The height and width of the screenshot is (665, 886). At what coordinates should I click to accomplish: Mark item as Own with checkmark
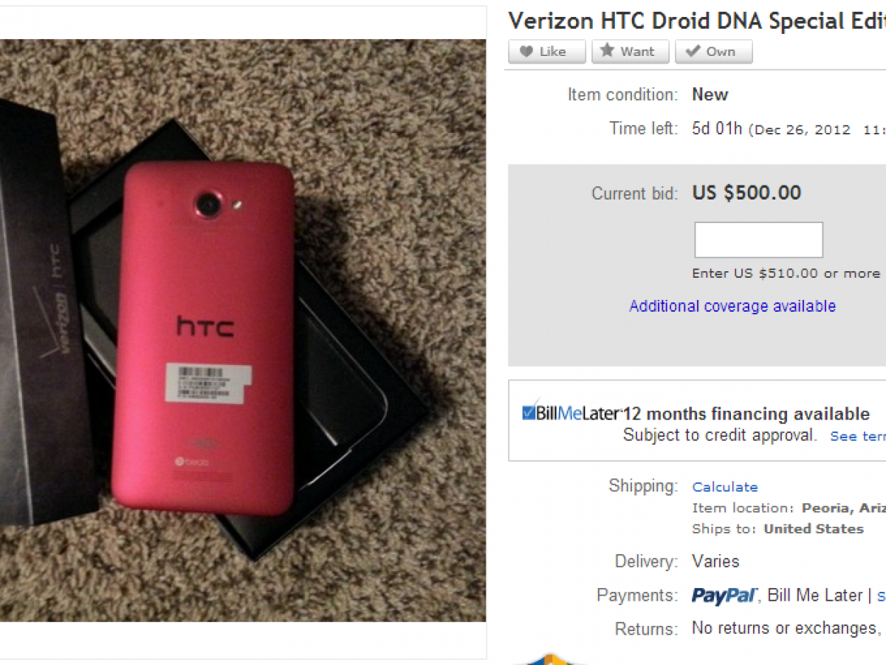pyautogui.click(x=713, y=52)
